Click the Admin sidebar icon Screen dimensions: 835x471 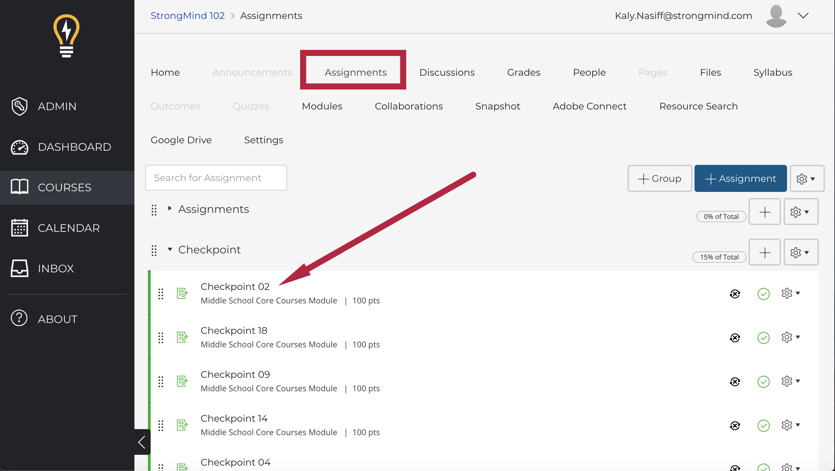coord(19,107)
